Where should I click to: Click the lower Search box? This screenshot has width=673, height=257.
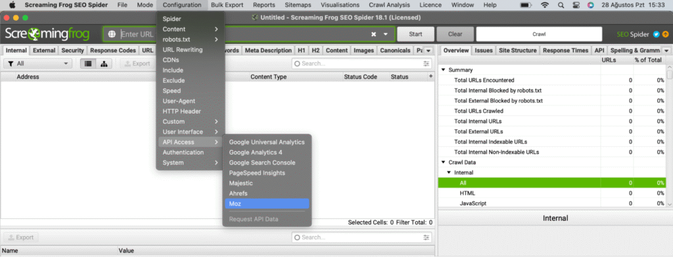tap(362, 237)
